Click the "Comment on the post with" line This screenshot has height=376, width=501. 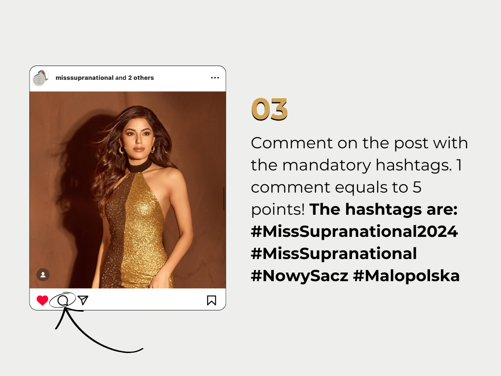pyautogui.click(x=359, y=143)
